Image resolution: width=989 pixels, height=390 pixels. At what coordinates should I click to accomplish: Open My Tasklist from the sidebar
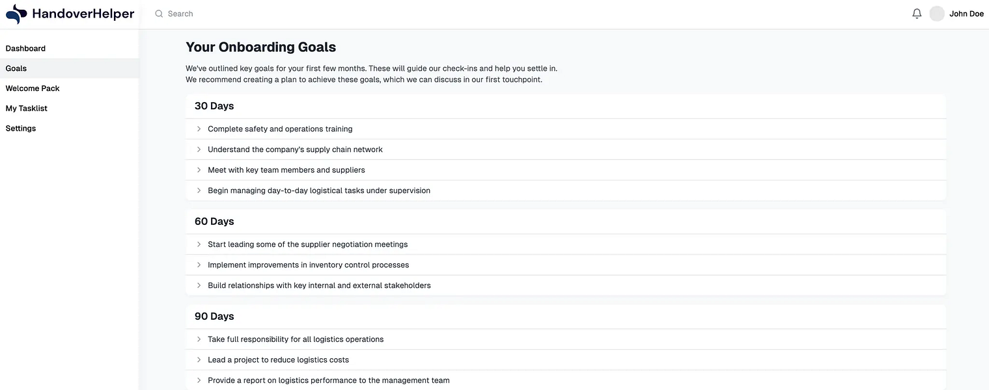(27, 109)
